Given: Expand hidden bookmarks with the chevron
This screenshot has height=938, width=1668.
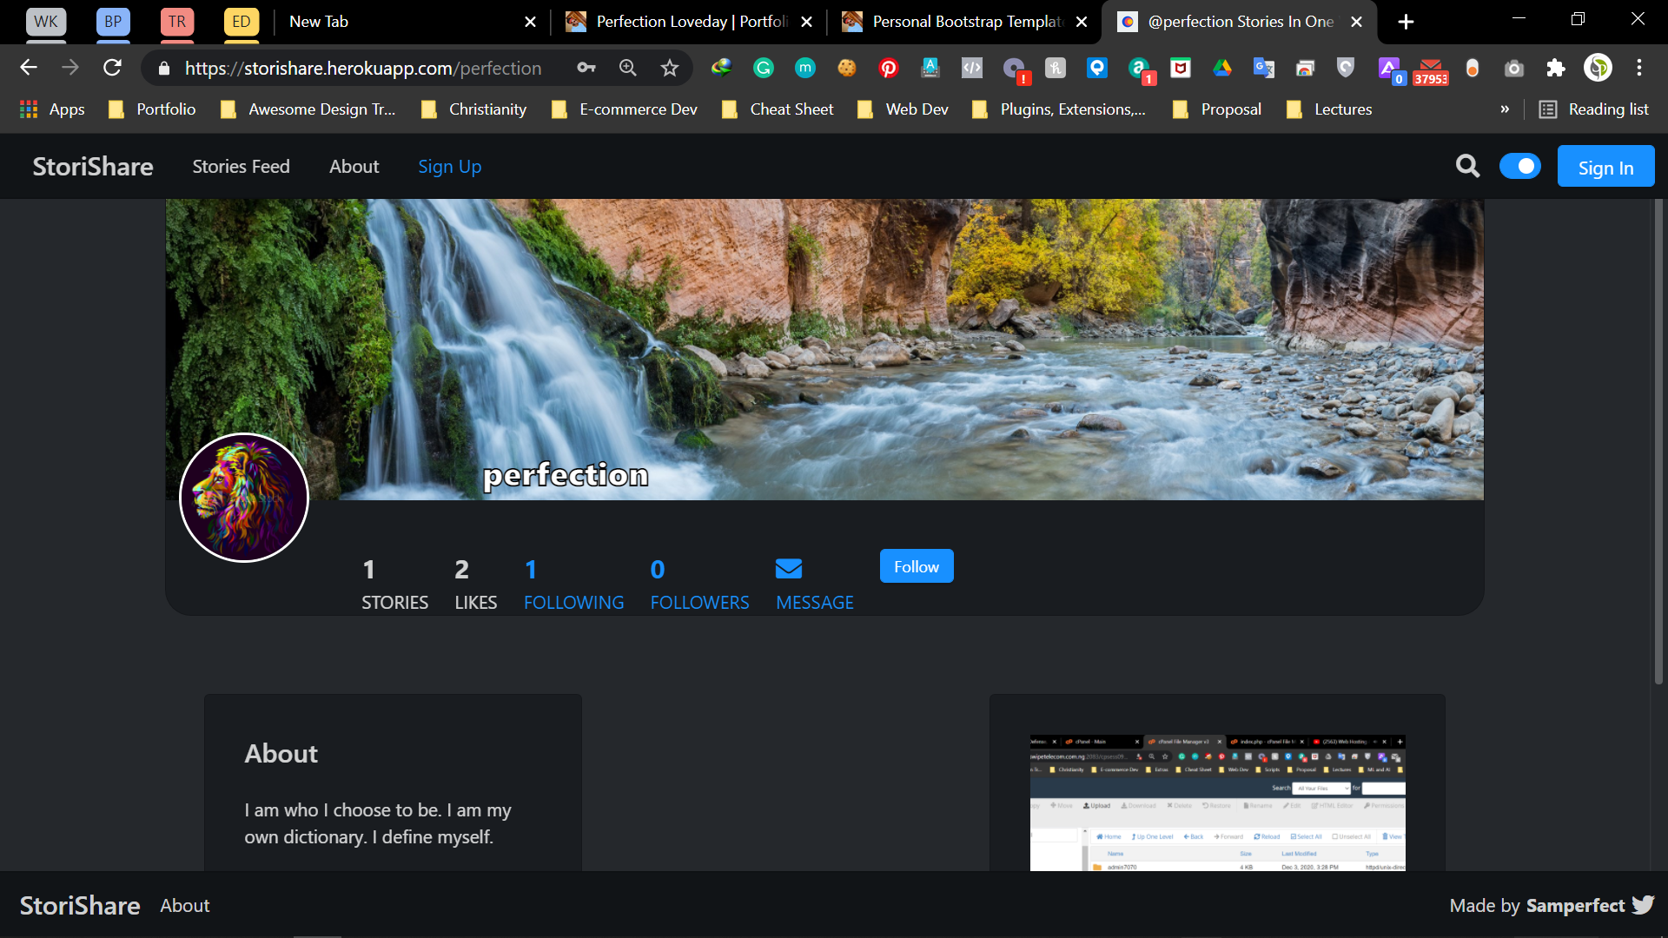Looking at the screenshot, I should coord(1505,109).
